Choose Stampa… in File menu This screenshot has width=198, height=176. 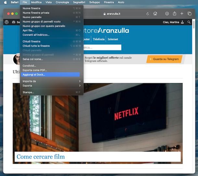(x=52, y=92)
